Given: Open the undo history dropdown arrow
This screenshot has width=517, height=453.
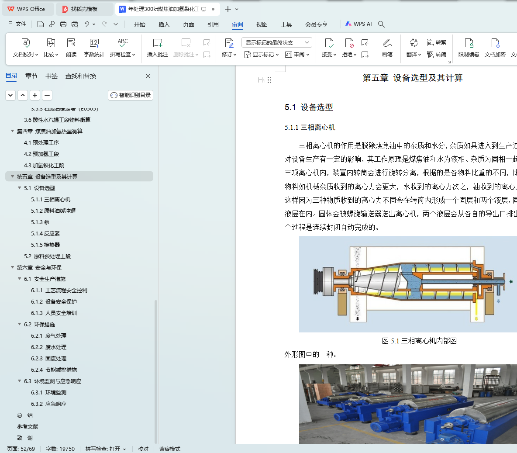Looking at the screenshot, I should coord(94,24).
